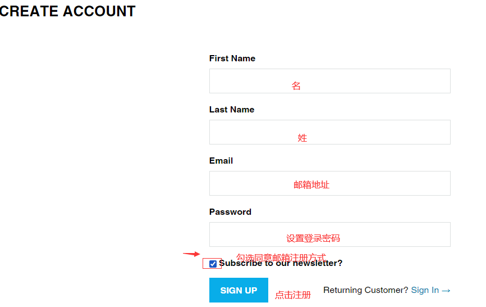The image size is (486, 307).
Task: Select the Email input field
Action: pyautogui.click(x=329, y=183)
